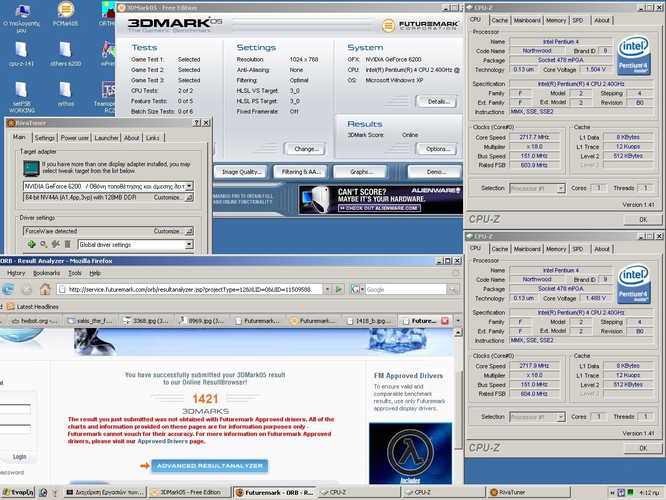666x500 pixels.
Task: Open the Google search engine selector dropdown
Action: click(357, 289)
